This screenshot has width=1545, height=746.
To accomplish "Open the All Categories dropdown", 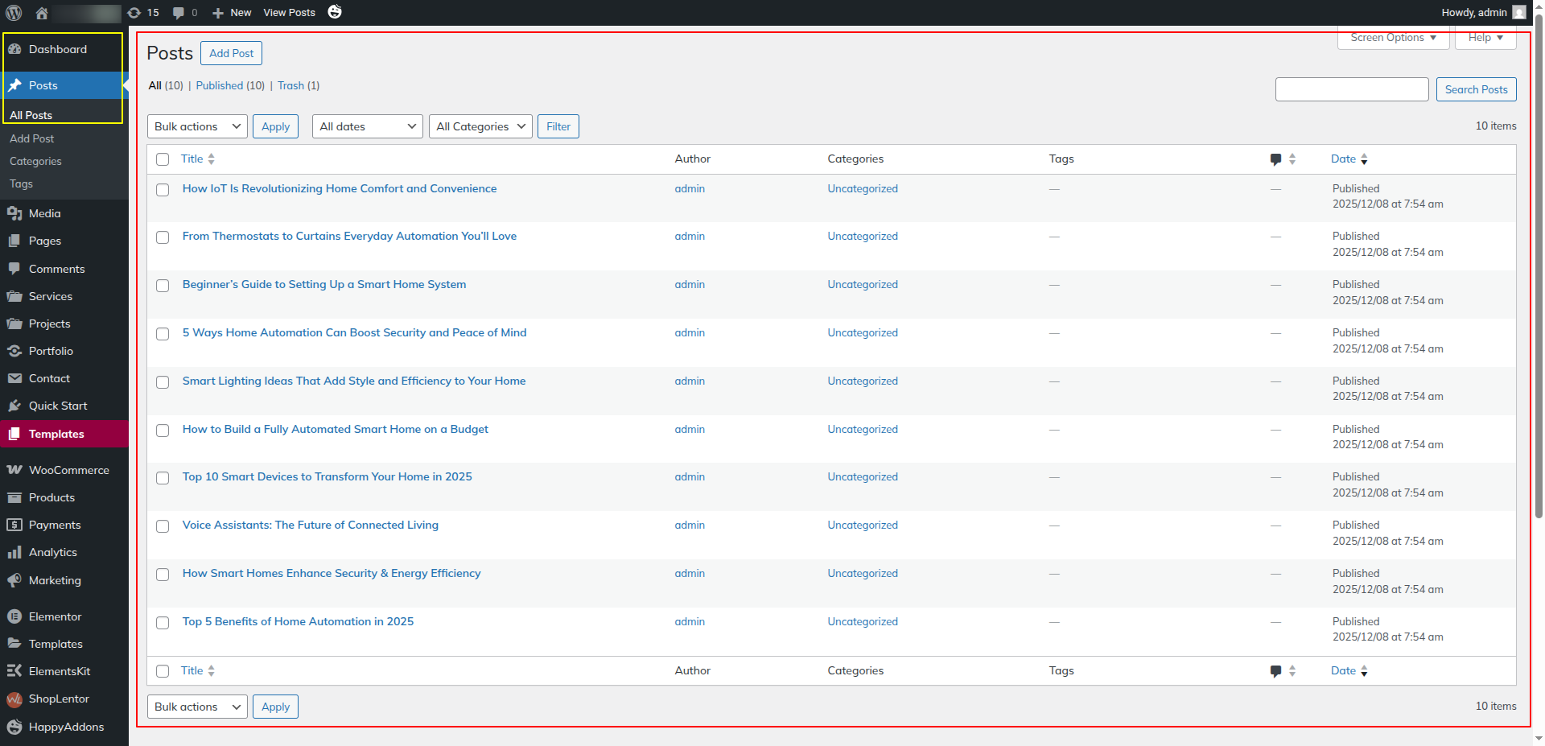I will (480, 126).
